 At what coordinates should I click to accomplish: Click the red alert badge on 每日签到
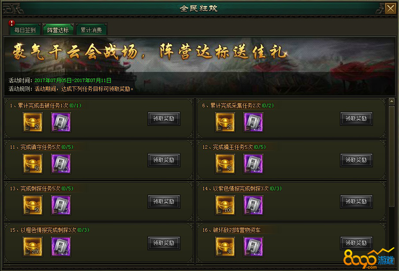(x=11, y=23)
